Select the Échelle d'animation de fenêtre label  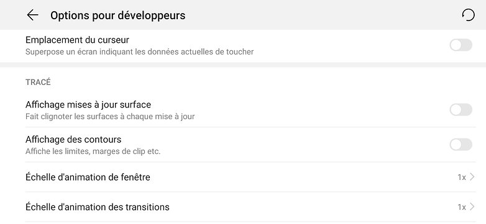pos(88,177)
